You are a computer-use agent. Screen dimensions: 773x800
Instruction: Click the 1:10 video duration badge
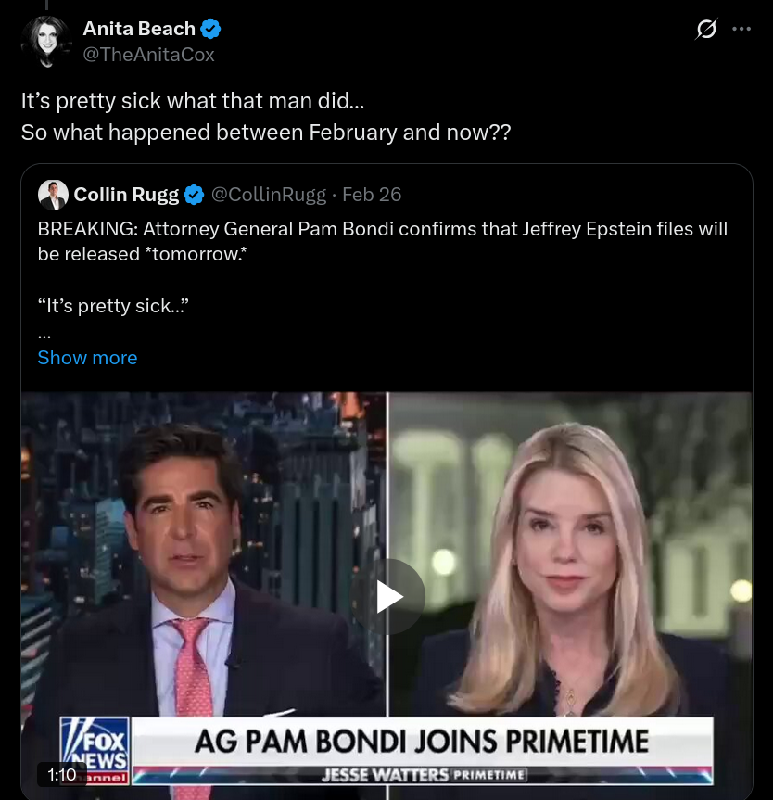(x=62, y=775)
